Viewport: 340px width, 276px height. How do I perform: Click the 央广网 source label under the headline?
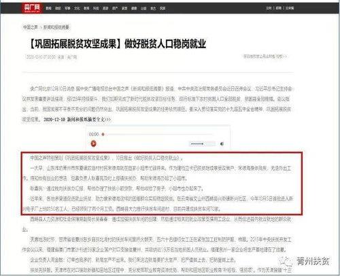click(72, 57)
